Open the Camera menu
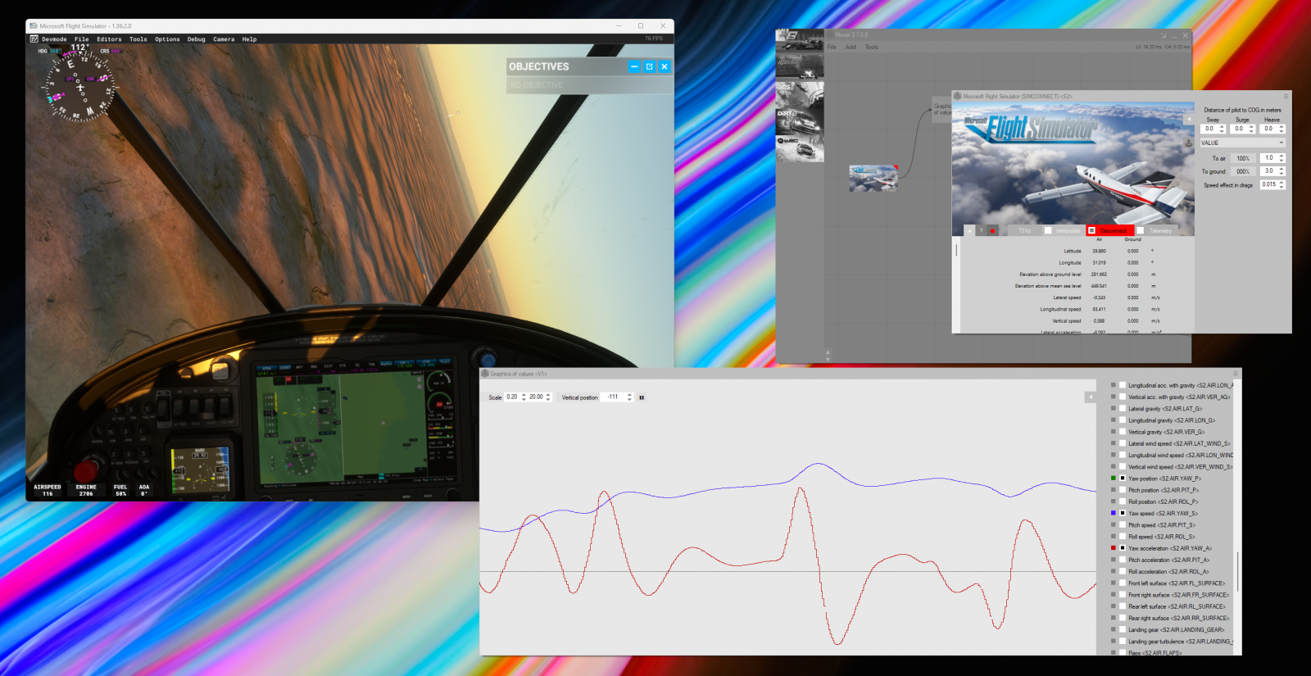The width and height of the screenshot is (1311, 676). 224,39
